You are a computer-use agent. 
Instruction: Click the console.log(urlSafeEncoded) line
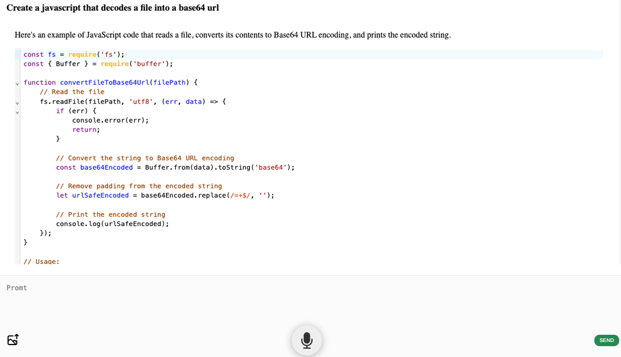[x=112, y=224]
